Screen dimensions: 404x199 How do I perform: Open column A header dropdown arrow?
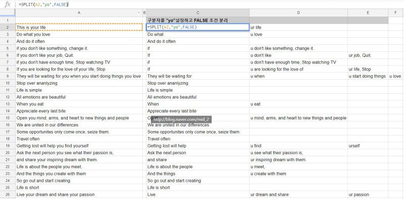pyautogui.click(x=139, y=13)
